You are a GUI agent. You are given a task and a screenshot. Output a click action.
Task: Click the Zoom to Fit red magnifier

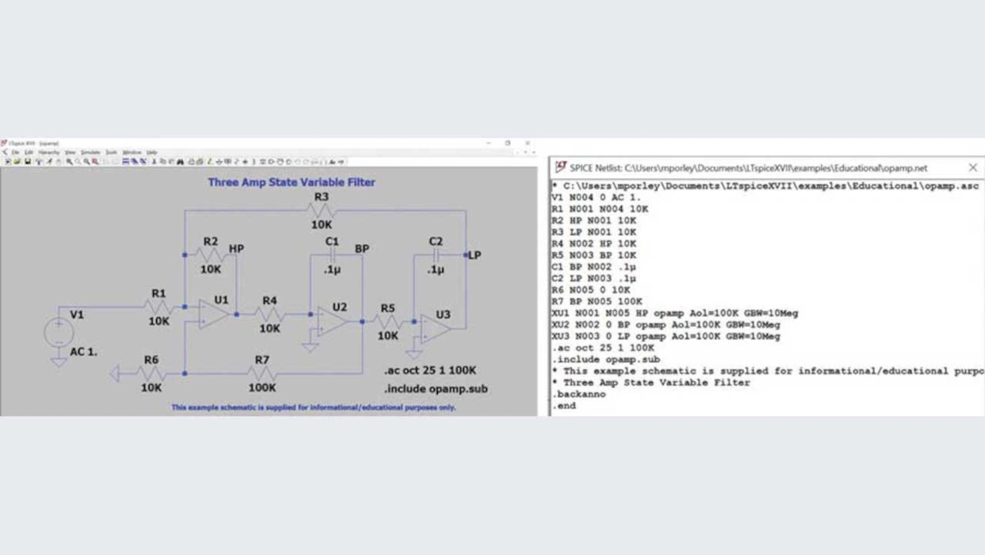click(x=95, y=162)
